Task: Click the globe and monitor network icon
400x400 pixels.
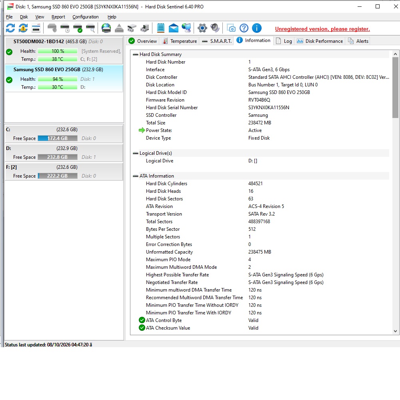Action: 186,28
